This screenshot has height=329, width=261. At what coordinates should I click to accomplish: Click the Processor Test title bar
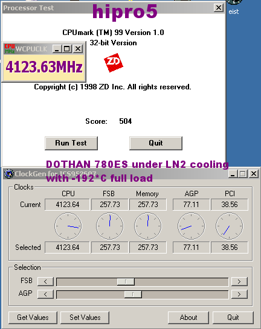pyautogui.click(x=114, y=8)
